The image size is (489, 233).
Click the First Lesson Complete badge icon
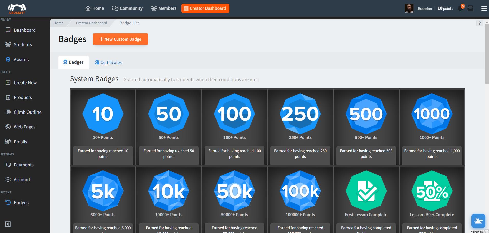pyautogui.click(x=366, y=191)
